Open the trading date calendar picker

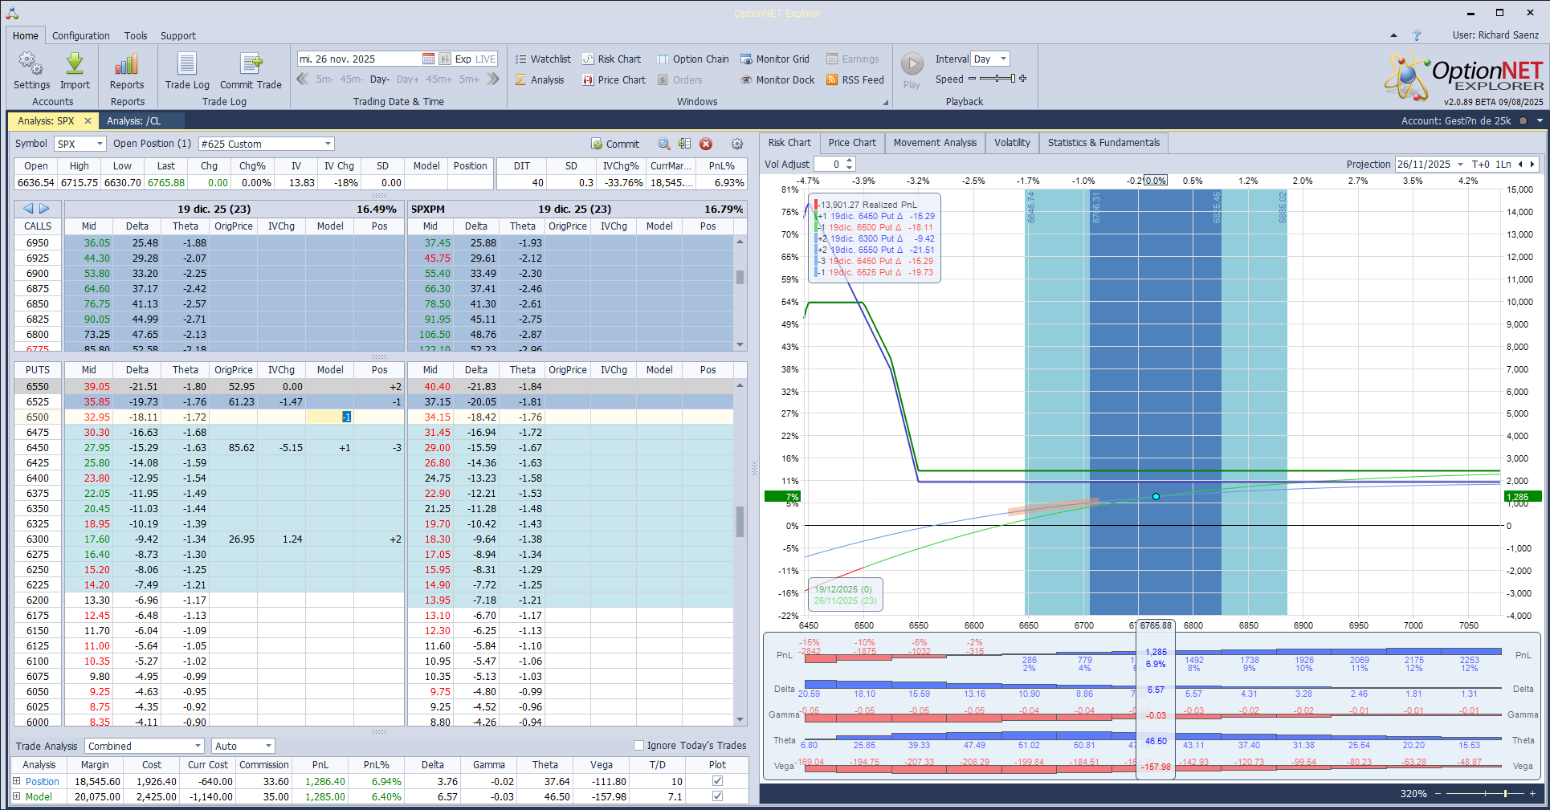(429, 59)
